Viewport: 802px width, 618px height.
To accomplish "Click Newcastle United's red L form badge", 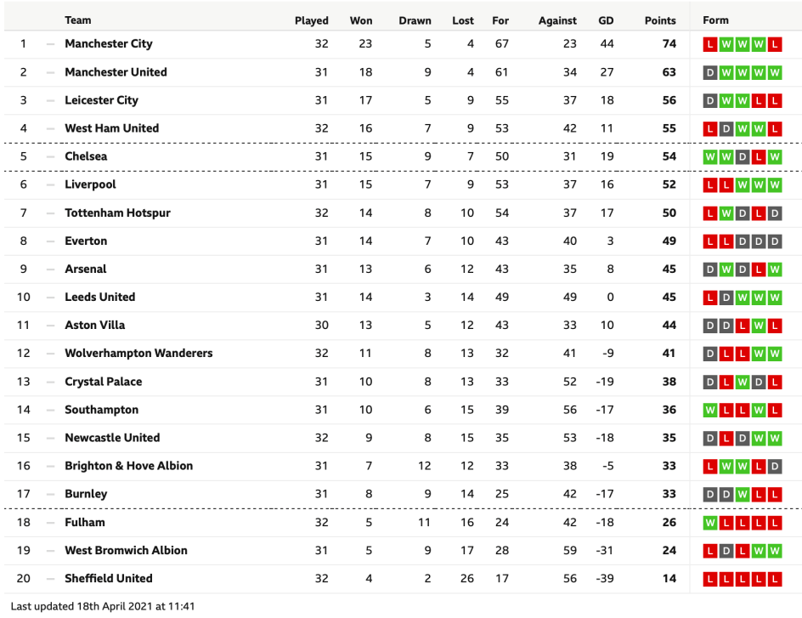I will point(726,439).
